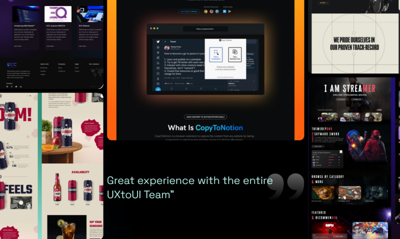
Task: Click the Twitter bird logo in mockup
Action: 158,41
